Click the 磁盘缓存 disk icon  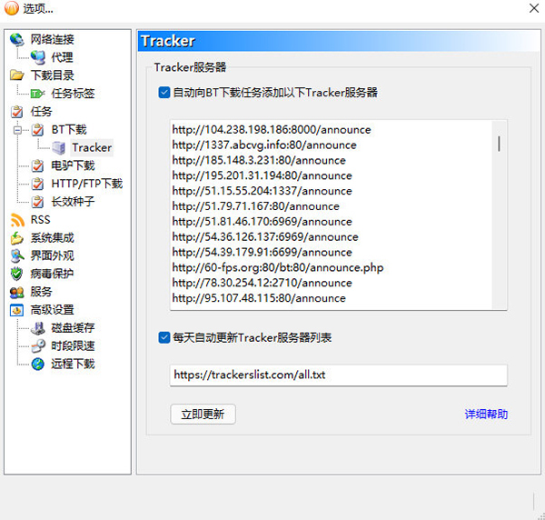pyautogui.click(x=37, y=328)
